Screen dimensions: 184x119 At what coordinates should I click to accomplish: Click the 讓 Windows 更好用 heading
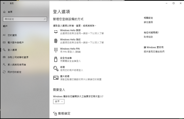[x=154, y=47]
